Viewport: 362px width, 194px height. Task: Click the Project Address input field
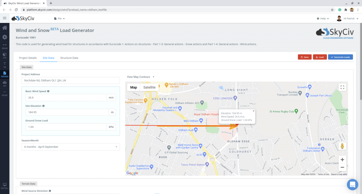[x=70, y=80]
